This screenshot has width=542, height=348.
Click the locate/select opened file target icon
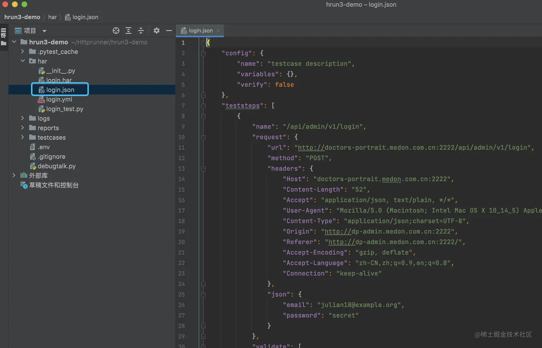(116, 31)
